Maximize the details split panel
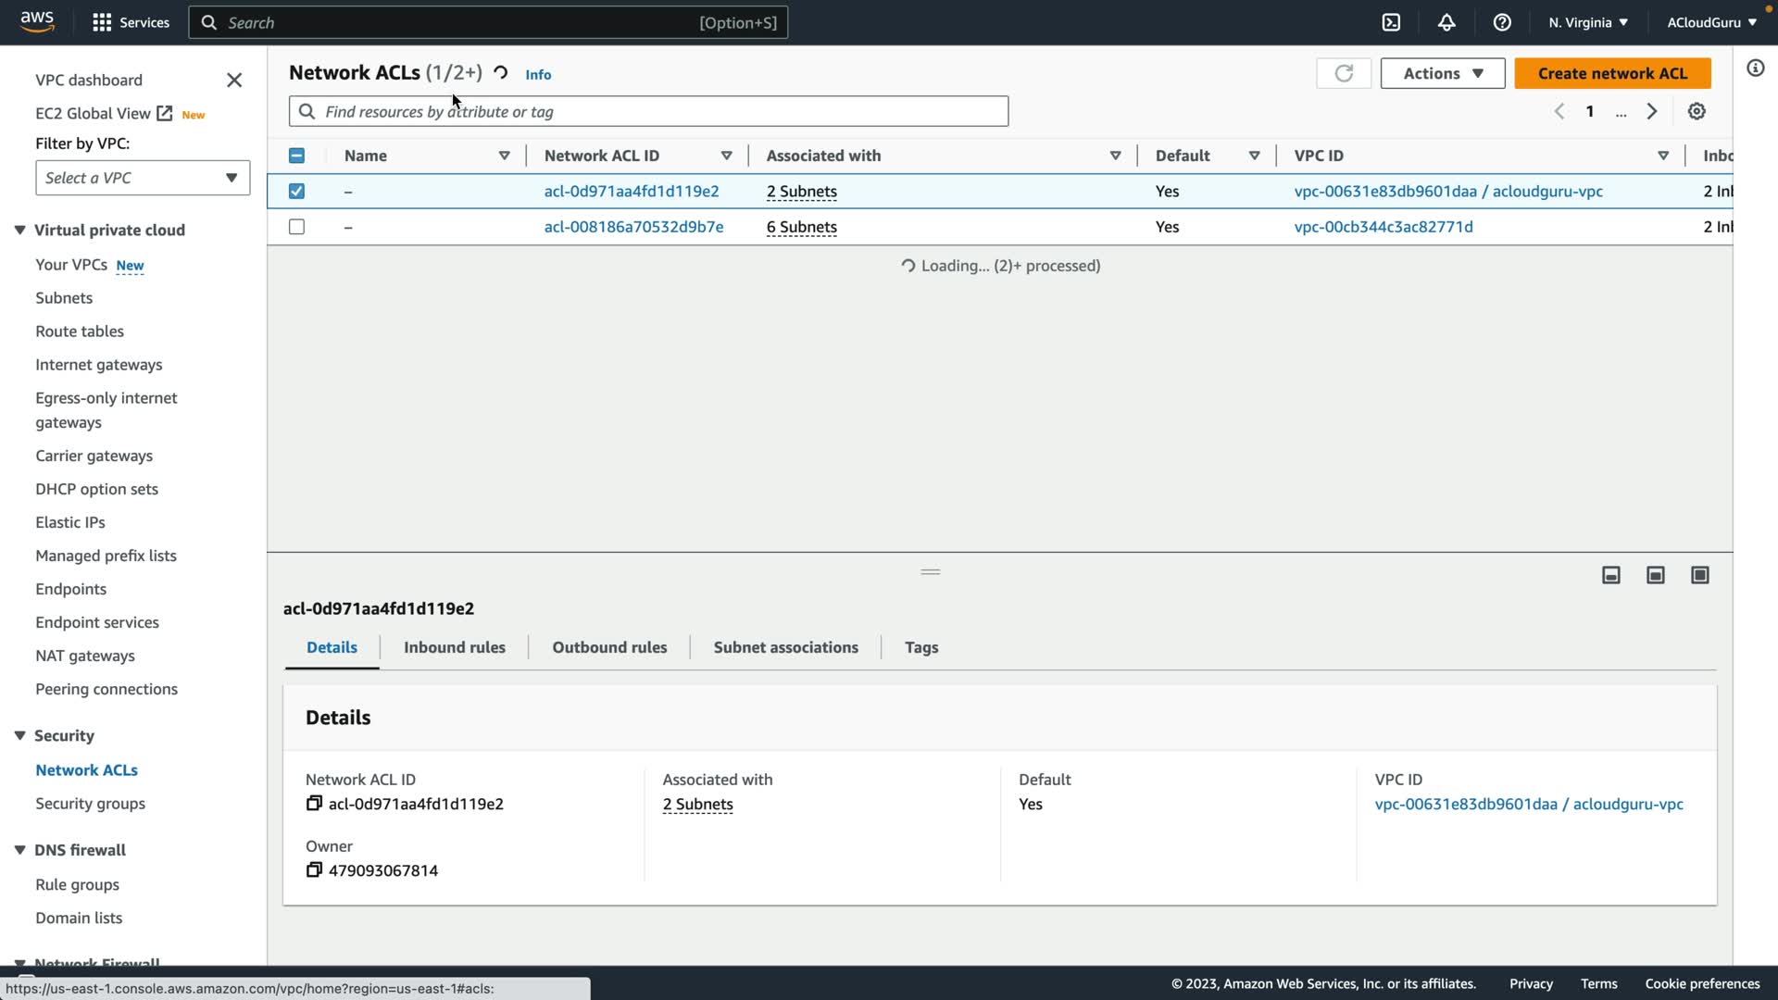 pos(1700,575)
